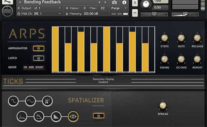
Task: Click the output speaker icon
Action: [18, 8]
